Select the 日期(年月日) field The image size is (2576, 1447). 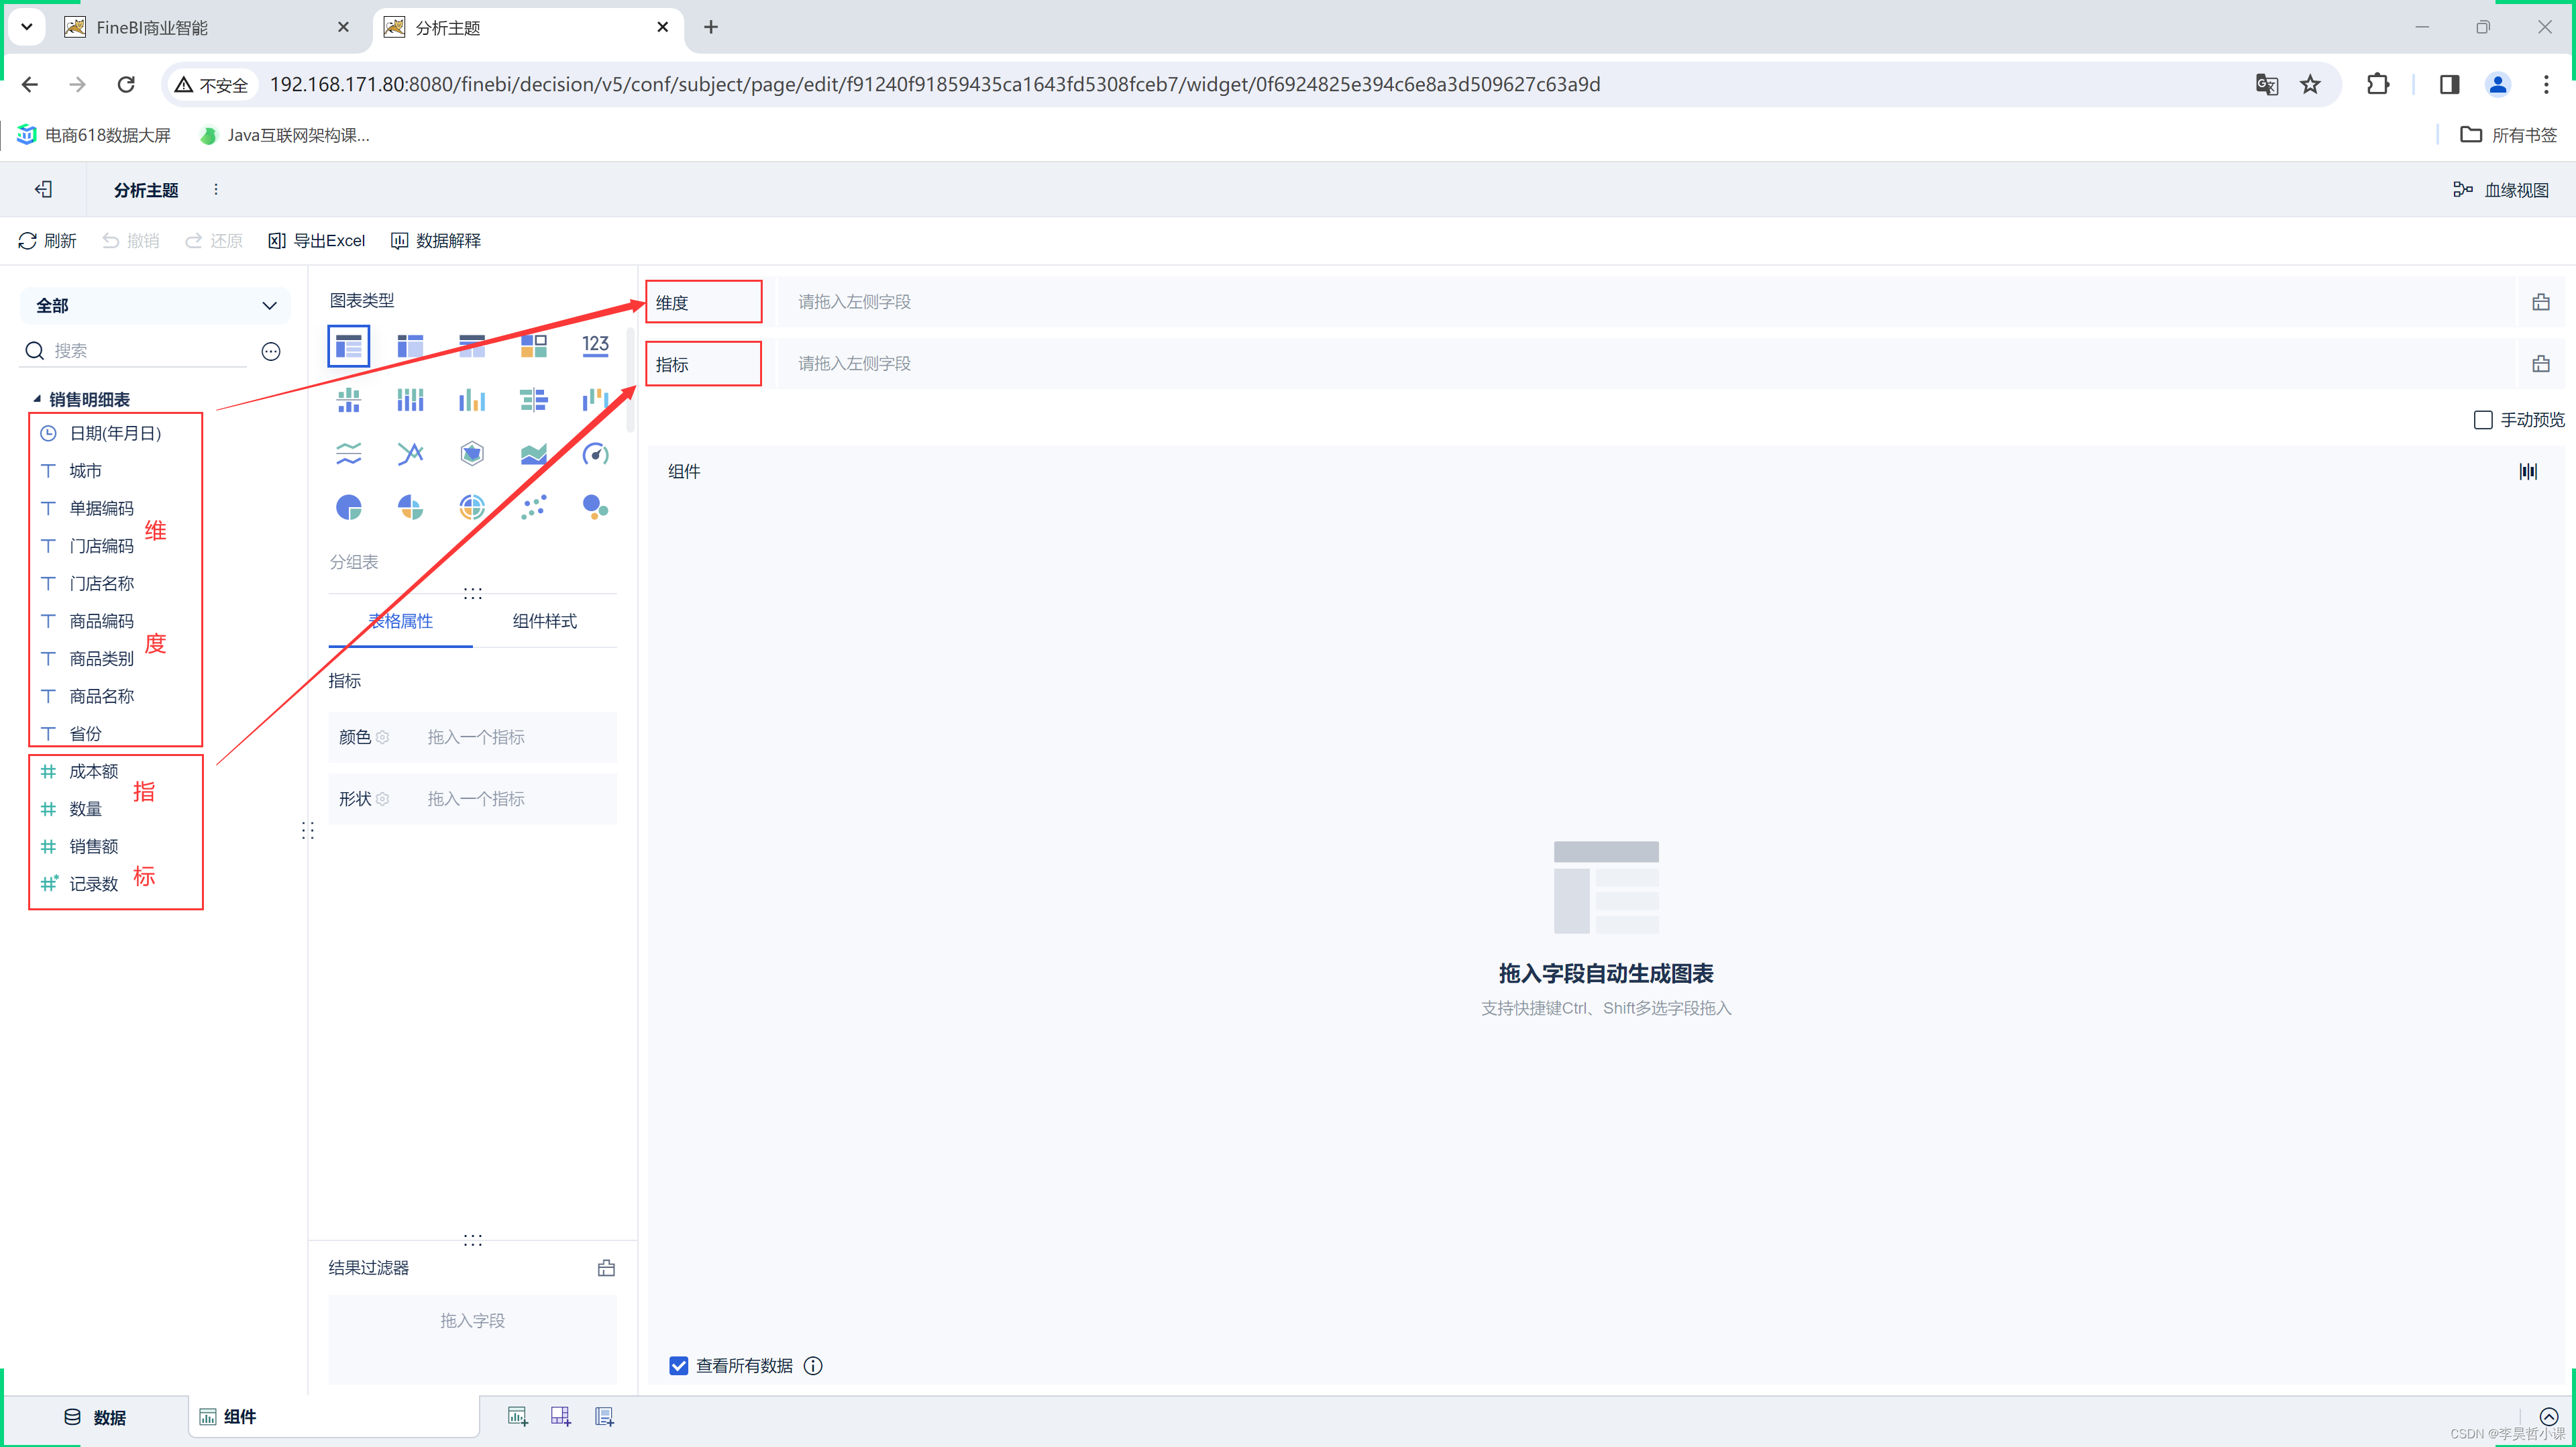pos(115,433)
